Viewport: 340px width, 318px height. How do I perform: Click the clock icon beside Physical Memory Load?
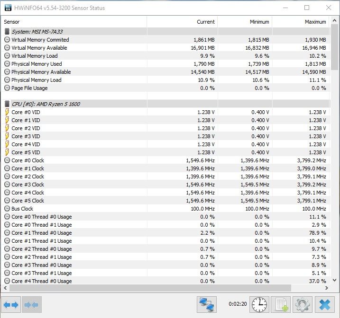click(x=7, y=80)
